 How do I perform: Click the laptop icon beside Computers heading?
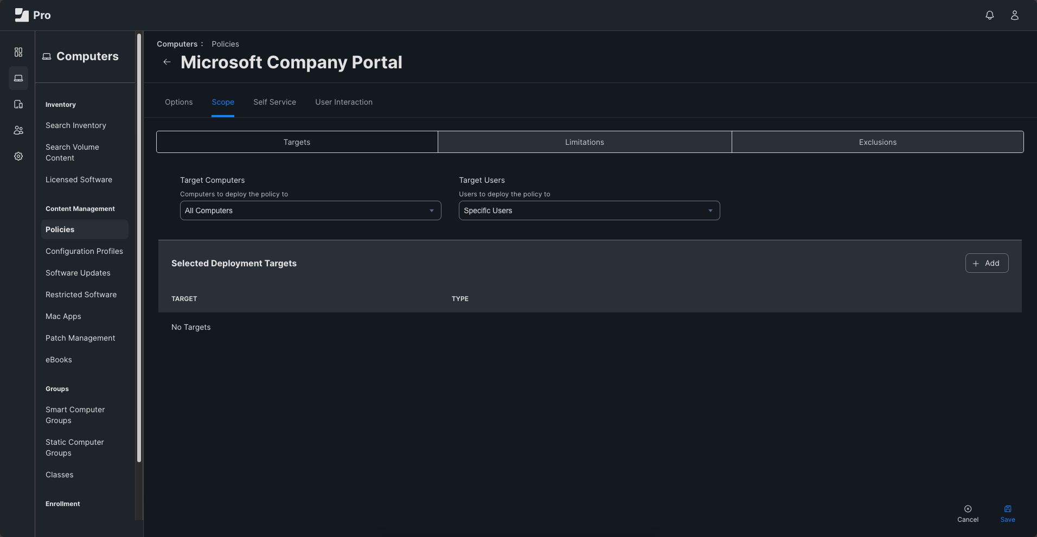(47, 56)
